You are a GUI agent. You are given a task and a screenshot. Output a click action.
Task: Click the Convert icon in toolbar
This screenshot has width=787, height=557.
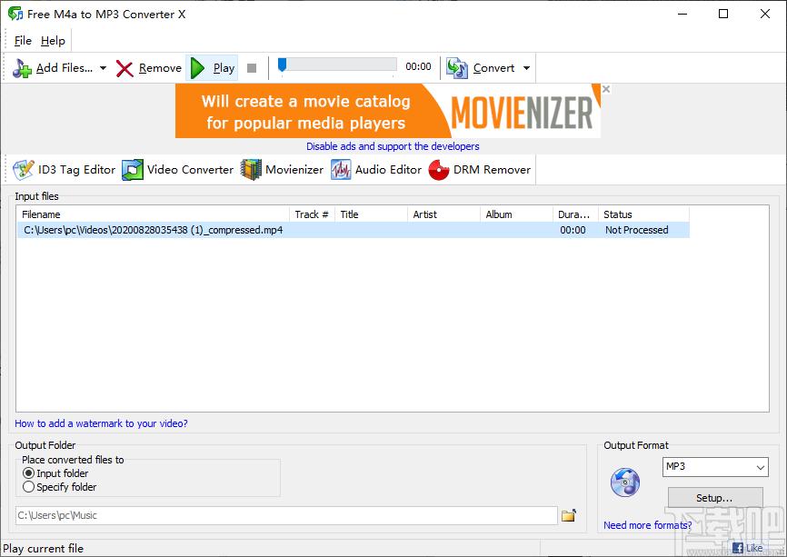click(456, 68)
